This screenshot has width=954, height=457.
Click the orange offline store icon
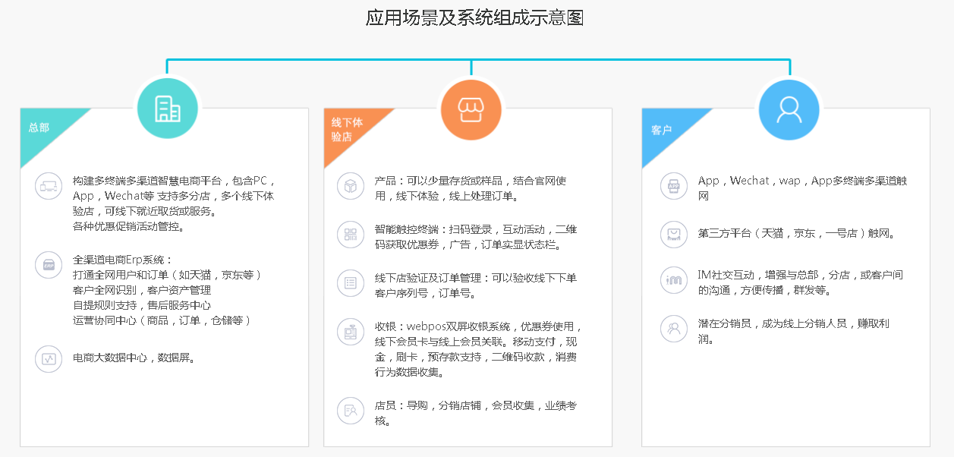coord(471,110)
